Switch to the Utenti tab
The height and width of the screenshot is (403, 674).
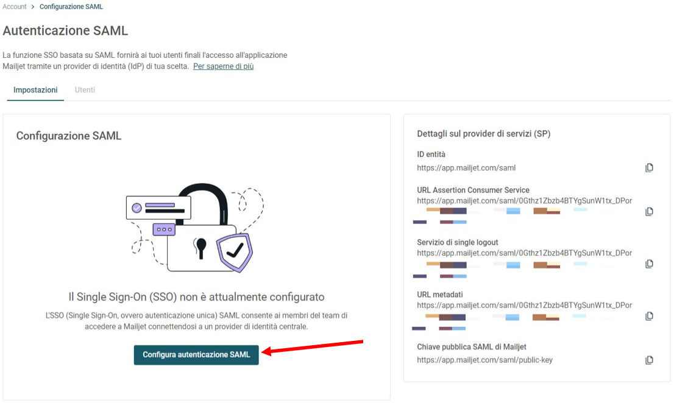click(85, 89)
